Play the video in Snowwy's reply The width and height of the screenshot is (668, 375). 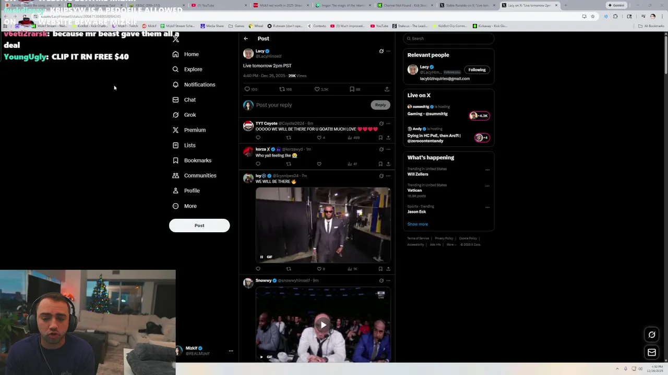(323, 325)
